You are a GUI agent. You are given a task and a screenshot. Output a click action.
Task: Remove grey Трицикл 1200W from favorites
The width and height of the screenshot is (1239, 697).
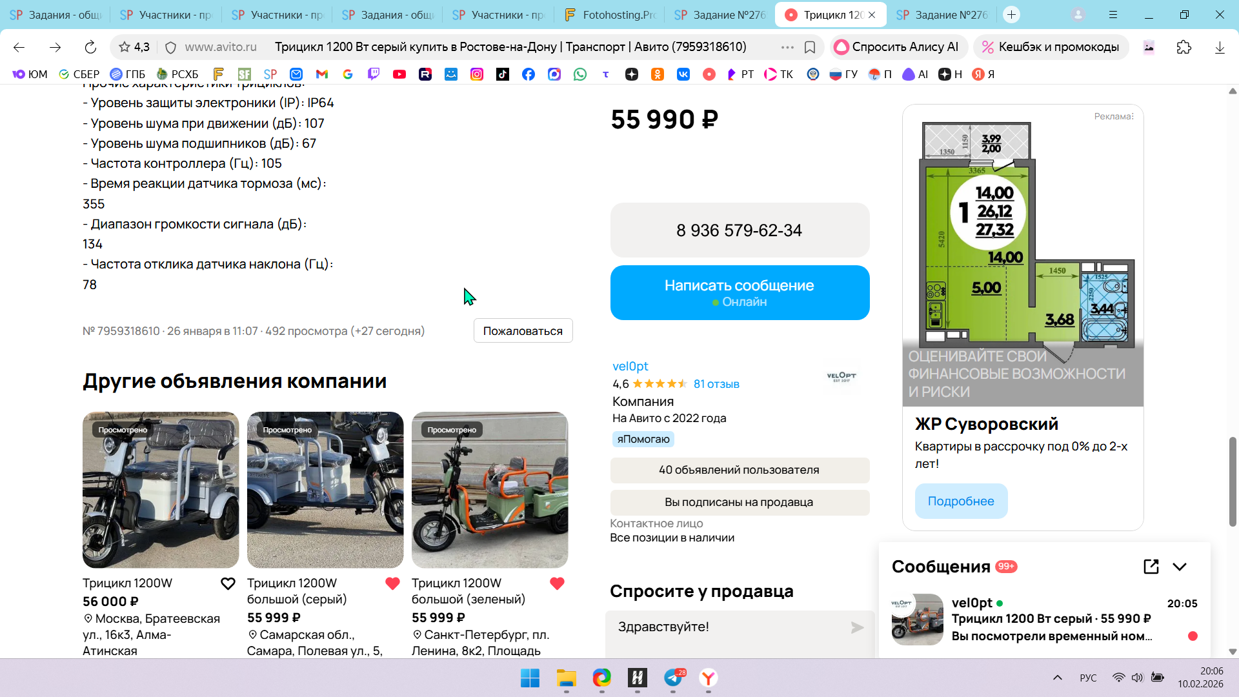pos(392,583)
